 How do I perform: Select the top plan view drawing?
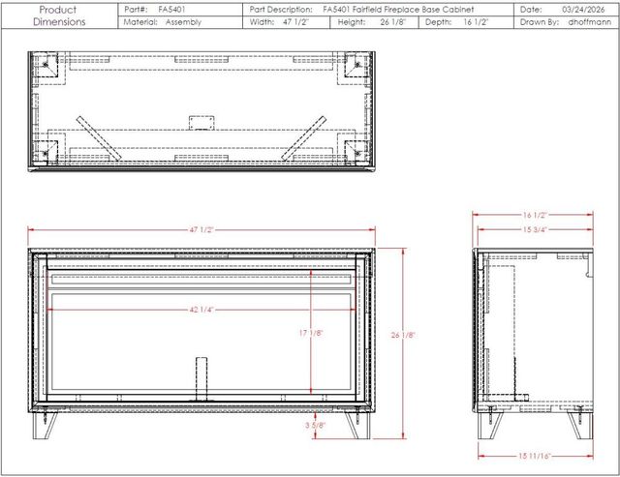click(x=201, y=111)
